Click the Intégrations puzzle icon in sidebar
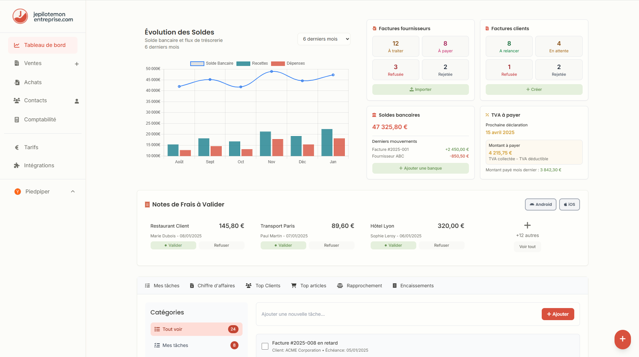This screenshot has height=357, width=639. tap(17, 165)
